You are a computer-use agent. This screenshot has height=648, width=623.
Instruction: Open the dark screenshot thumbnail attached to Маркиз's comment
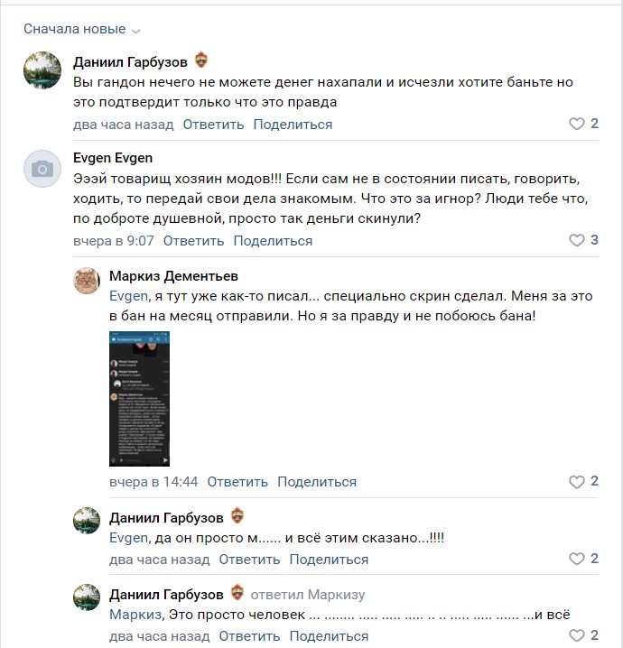click(139, 399)
